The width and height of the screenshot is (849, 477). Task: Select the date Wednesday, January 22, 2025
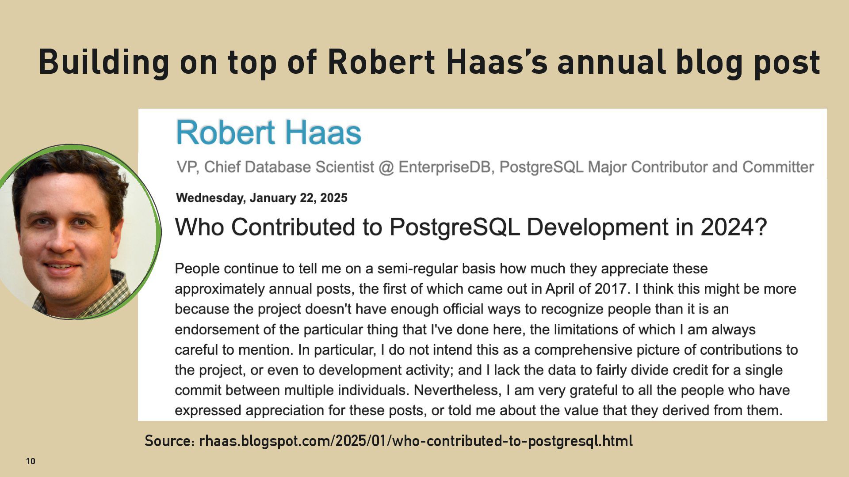[262, 198]
